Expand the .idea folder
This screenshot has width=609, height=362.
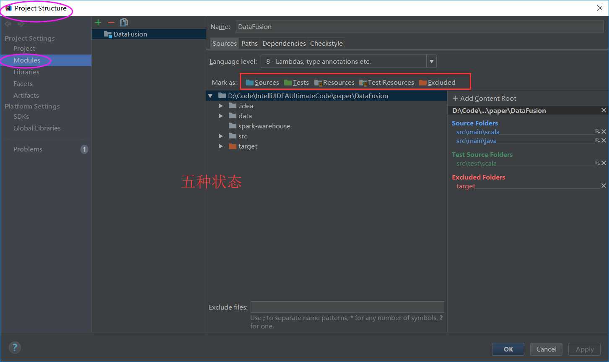click(x=221, y=106)
